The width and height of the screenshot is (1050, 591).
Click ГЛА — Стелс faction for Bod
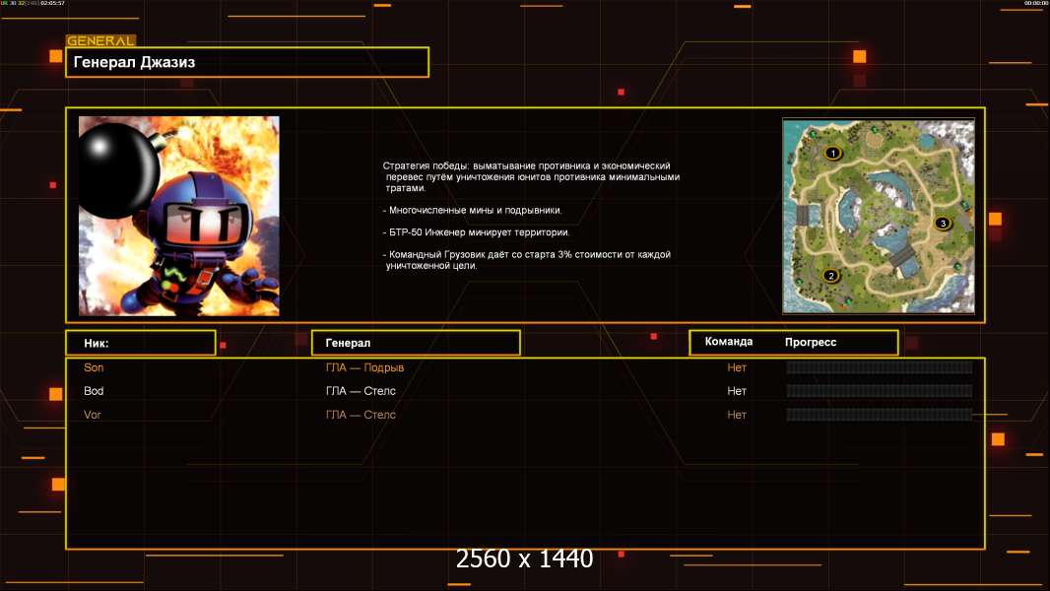coord(361,391)
